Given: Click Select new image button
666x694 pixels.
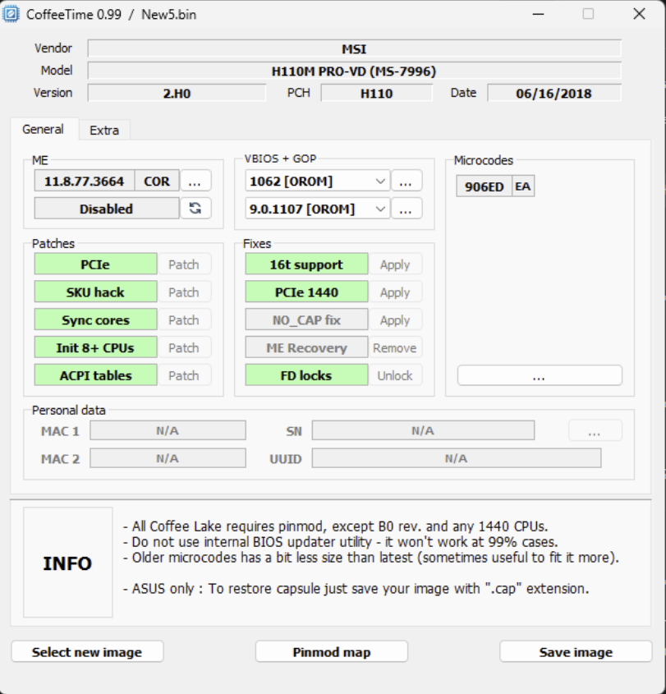Looking at the screenshot, I should [87, 651].
